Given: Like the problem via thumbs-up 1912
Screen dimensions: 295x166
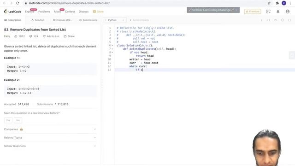Looking at the screenshot, I should (19, 36).
